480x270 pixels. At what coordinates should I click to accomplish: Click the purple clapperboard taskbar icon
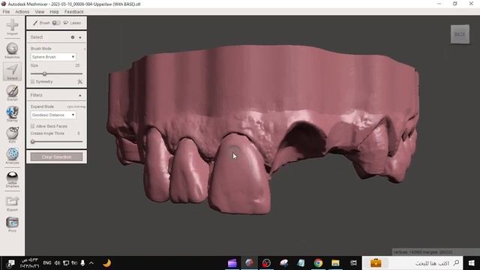pyautogui.click(x=232, y=263)
